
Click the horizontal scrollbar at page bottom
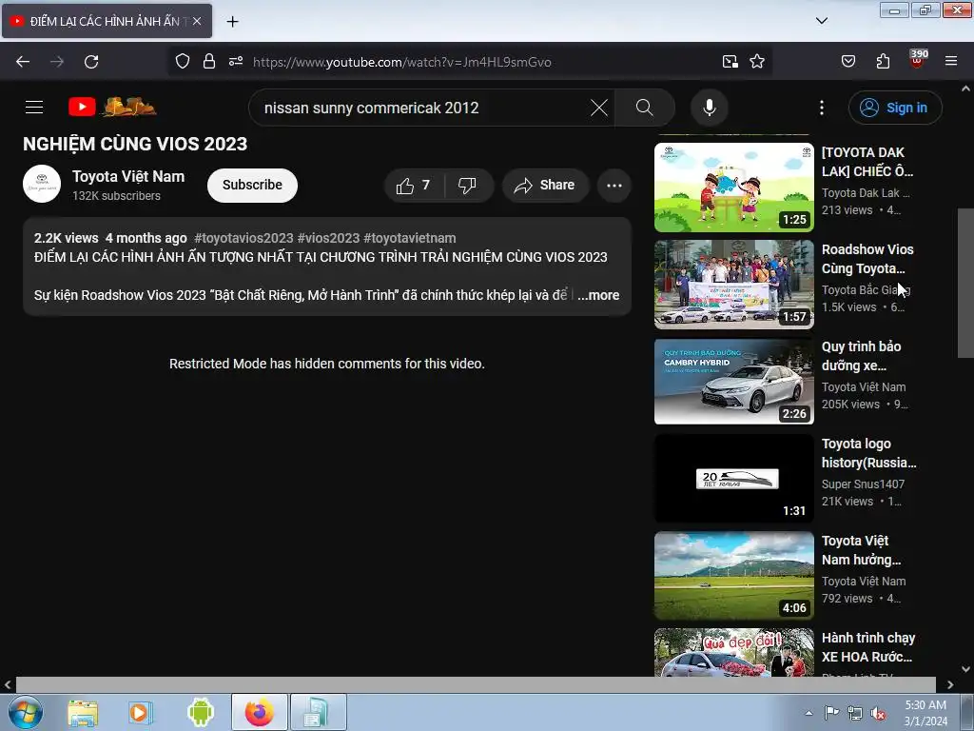tap(476, 684)
